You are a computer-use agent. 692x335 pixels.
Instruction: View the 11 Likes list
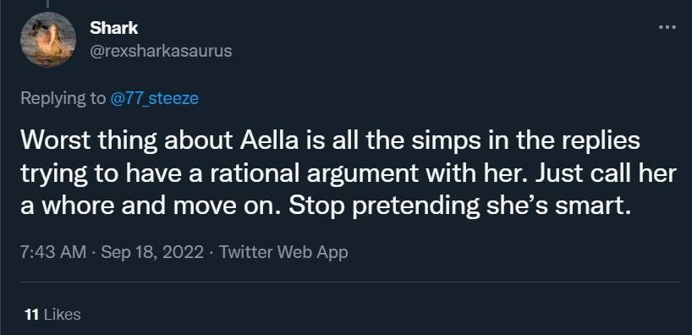point(53,315)
